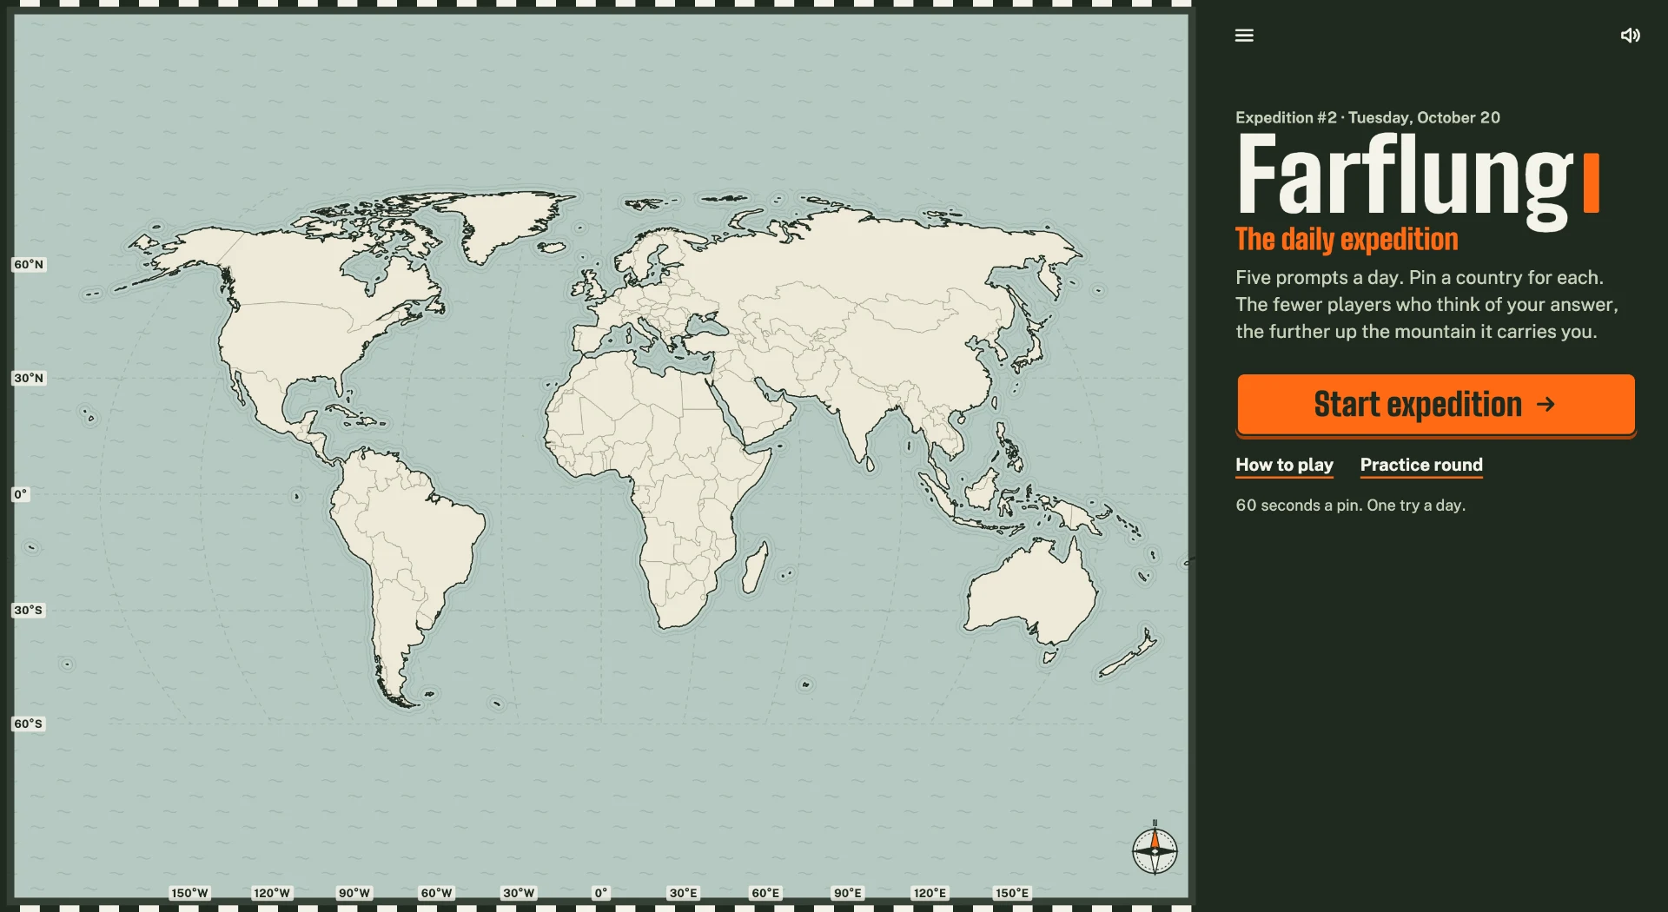Click the 90°W longitude label
This screenshot has width=1668, height=912.
(x=354, y=893)
